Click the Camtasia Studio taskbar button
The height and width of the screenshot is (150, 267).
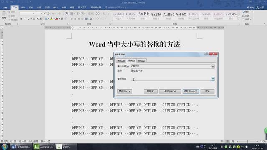44,147
